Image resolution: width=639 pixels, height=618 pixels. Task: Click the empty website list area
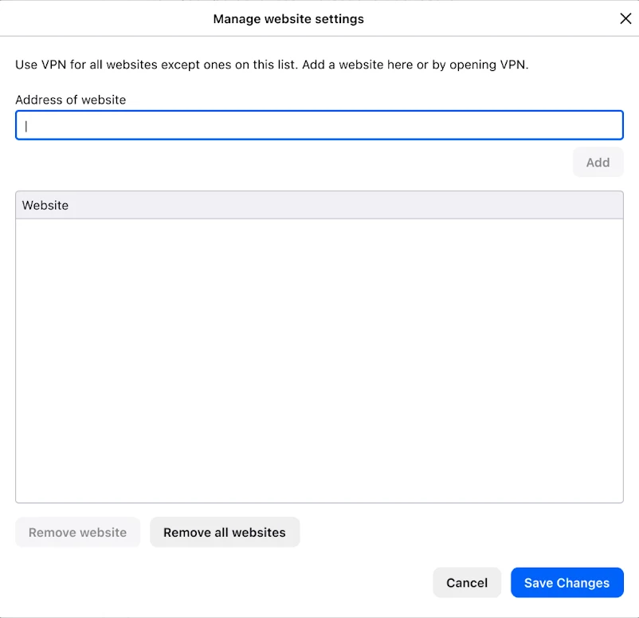tap(319, 360)
